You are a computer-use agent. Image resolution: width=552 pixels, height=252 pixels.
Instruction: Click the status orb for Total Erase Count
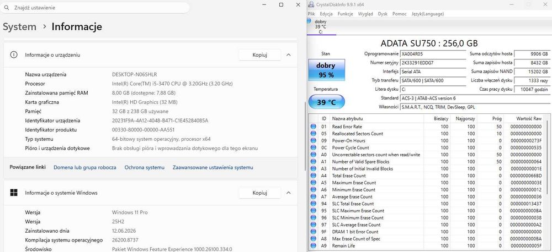(x=314, y=176)
